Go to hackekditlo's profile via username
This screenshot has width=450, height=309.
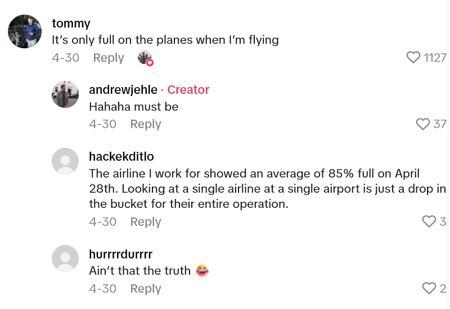(121, 156)
